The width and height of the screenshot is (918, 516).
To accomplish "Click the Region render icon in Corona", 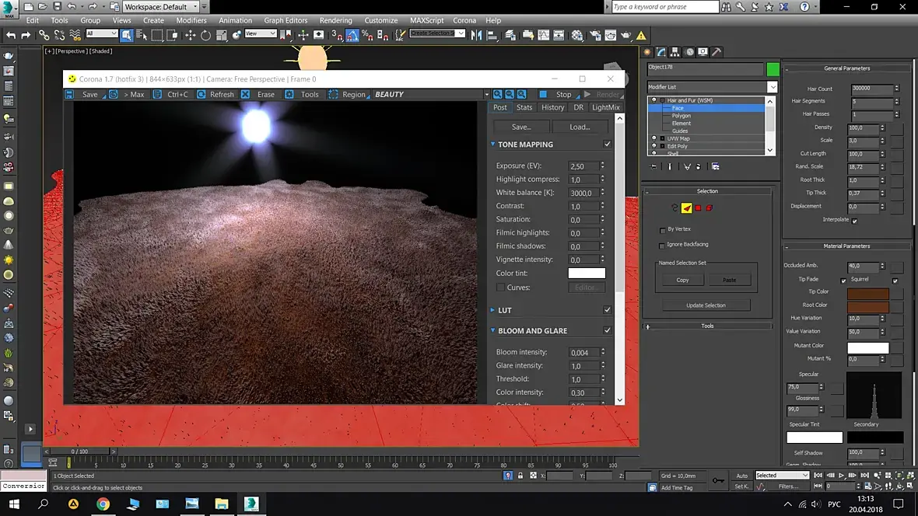I will click(x=333, y=94).
